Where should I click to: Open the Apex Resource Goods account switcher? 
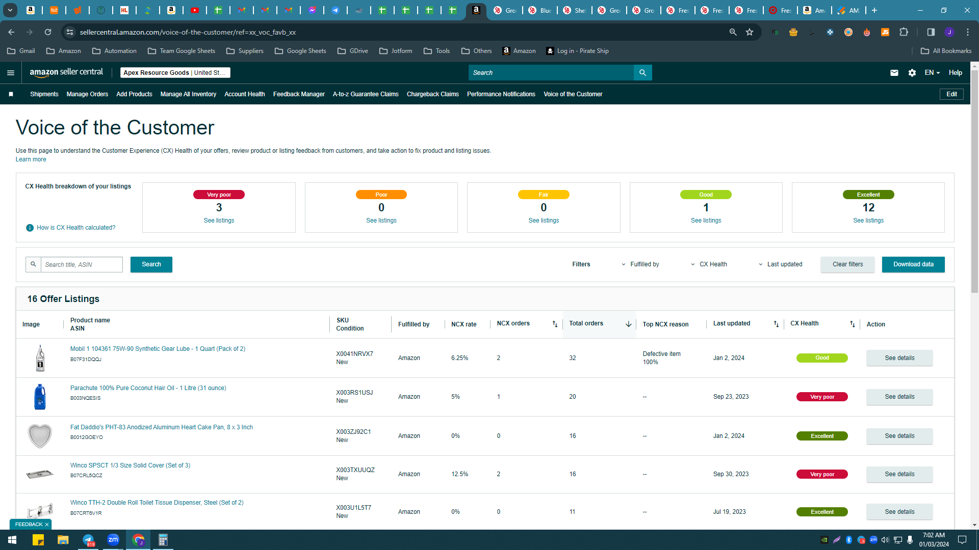pyautogui.click(x=175, y=73)
